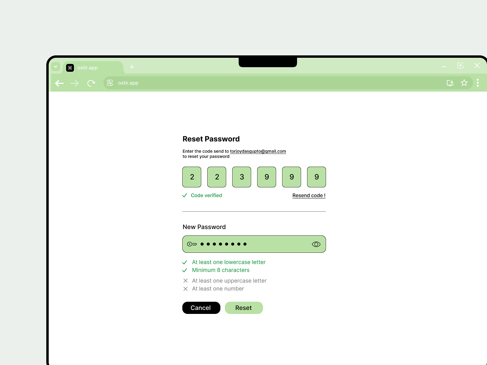This screenshot has height=365, width=487.
Task: Select the fourth code digit box
Action: [267, 177]
